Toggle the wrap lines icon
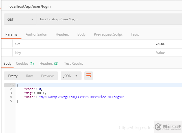Screen dimensions: 182x133 tap(89, 76)
